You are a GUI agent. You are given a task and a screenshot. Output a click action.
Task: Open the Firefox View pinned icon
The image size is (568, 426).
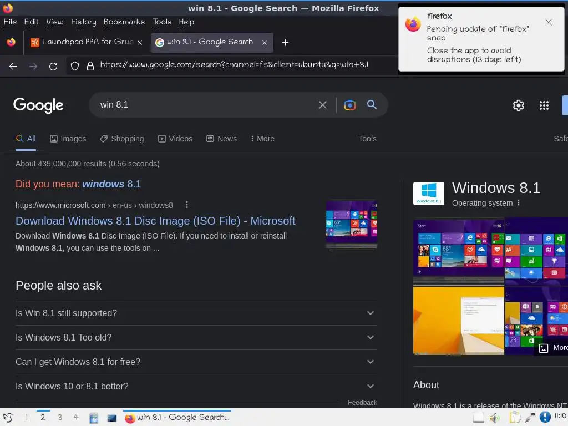[x=11, y=42]
